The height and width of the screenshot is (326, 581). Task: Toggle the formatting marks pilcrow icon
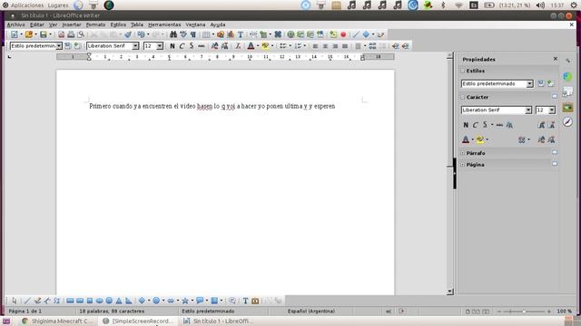coord(193,34)
